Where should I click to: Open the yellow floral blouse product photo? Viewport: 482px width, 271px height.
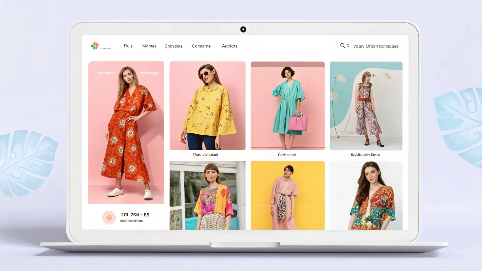click(207, 106)
